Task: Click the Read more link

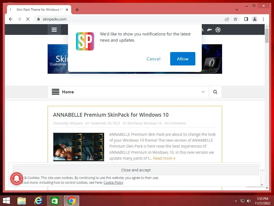Action: 164,158
